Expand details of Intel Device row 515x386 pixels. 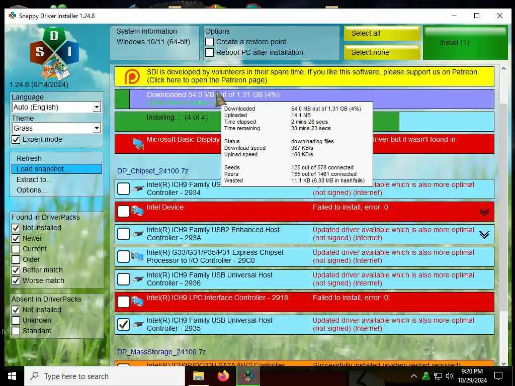[484, 212]
